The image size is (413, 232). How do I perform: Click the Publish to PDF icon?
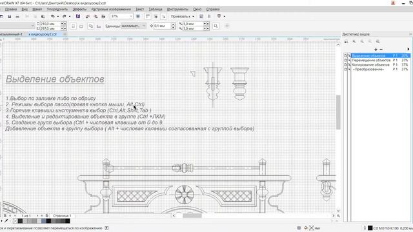(x=103, y=17)
